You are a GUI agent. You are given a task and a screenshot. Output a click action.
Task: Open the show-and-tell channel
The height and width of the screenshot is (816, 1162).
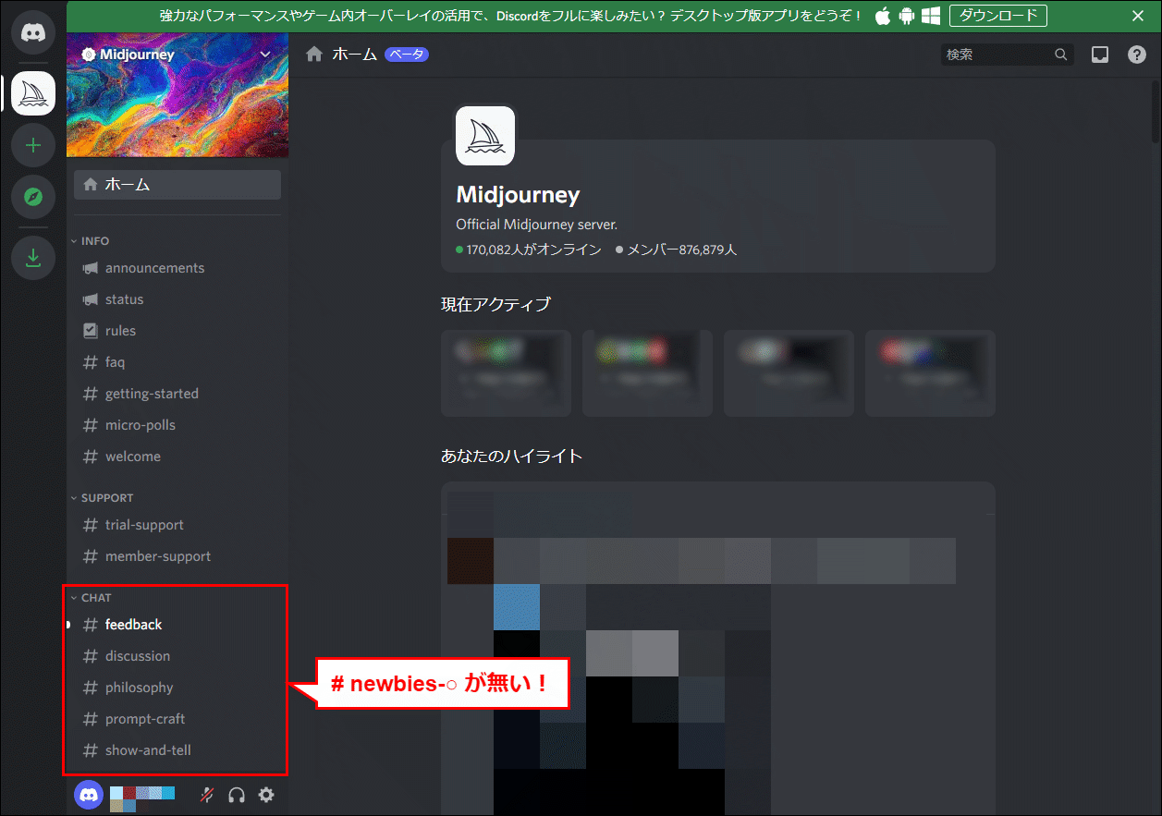point(177,750)
